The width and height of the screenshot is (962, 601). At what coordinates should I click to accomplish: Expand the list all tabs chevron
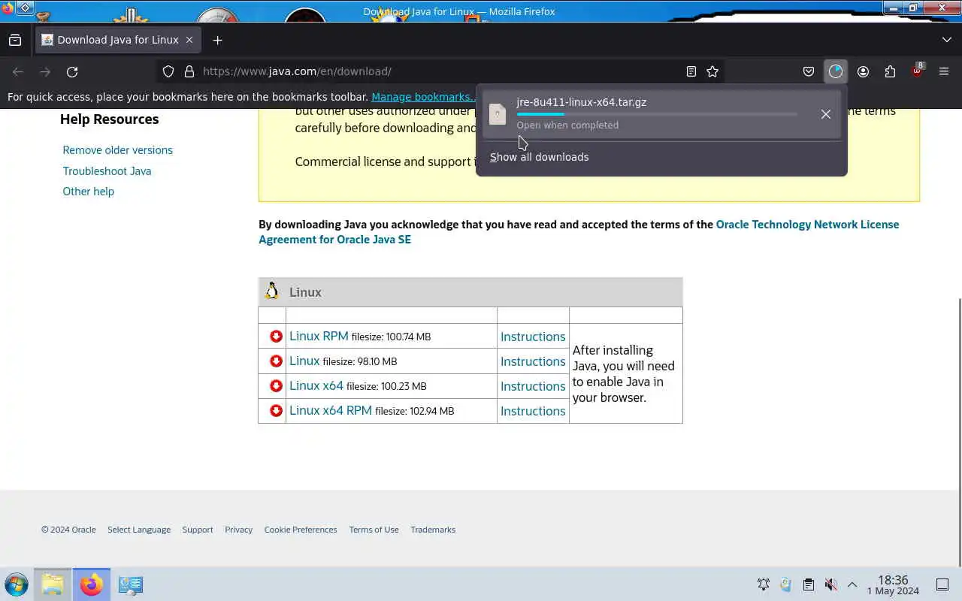click(x=946, y=40)
